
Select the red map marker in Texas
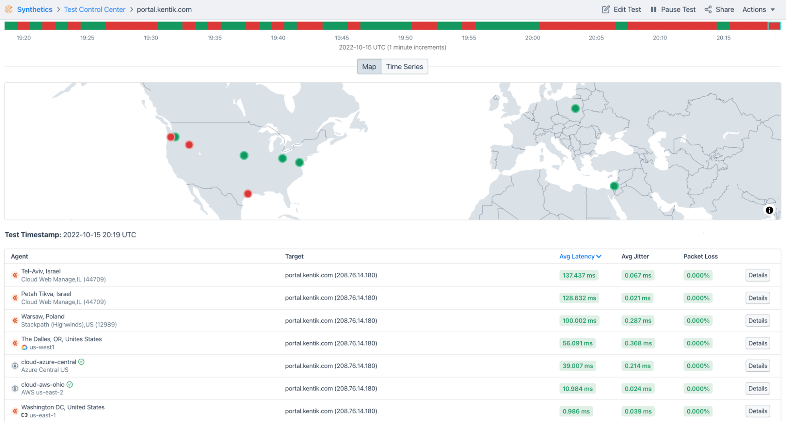click(248, 194)
